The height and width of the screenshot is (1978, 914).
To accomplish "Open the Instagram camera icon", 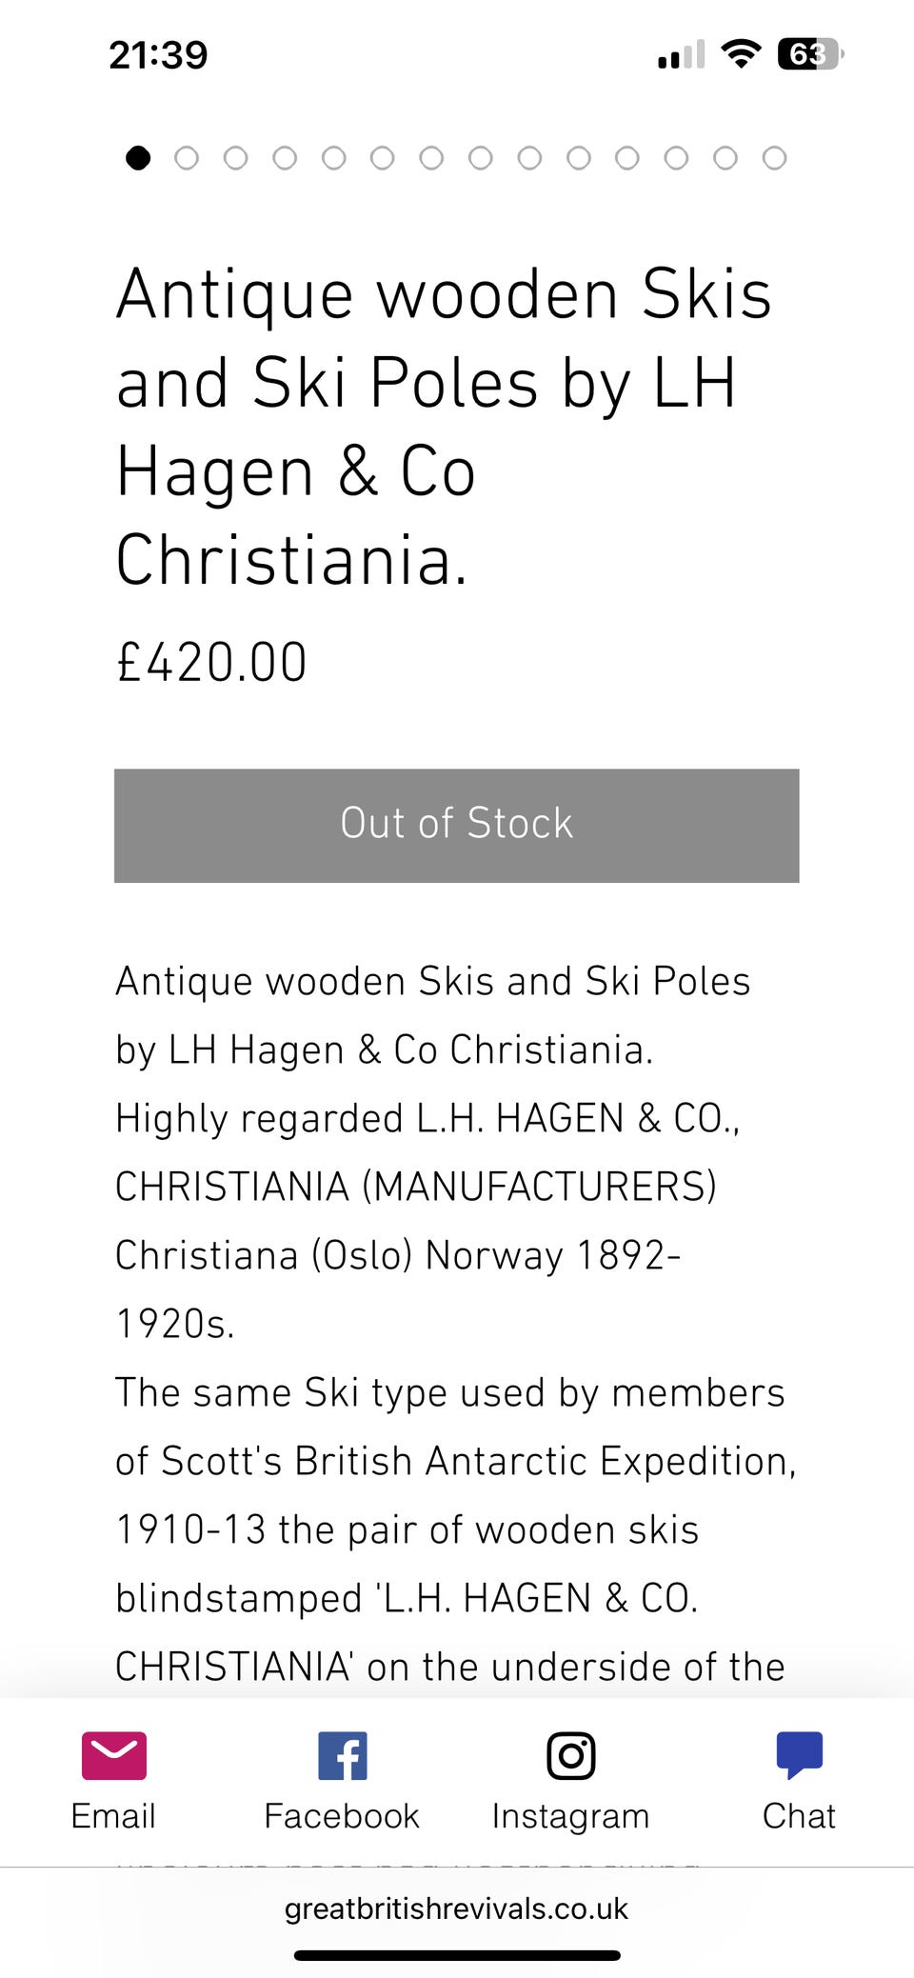I will pyautogui.click(x=571, y=1755).
